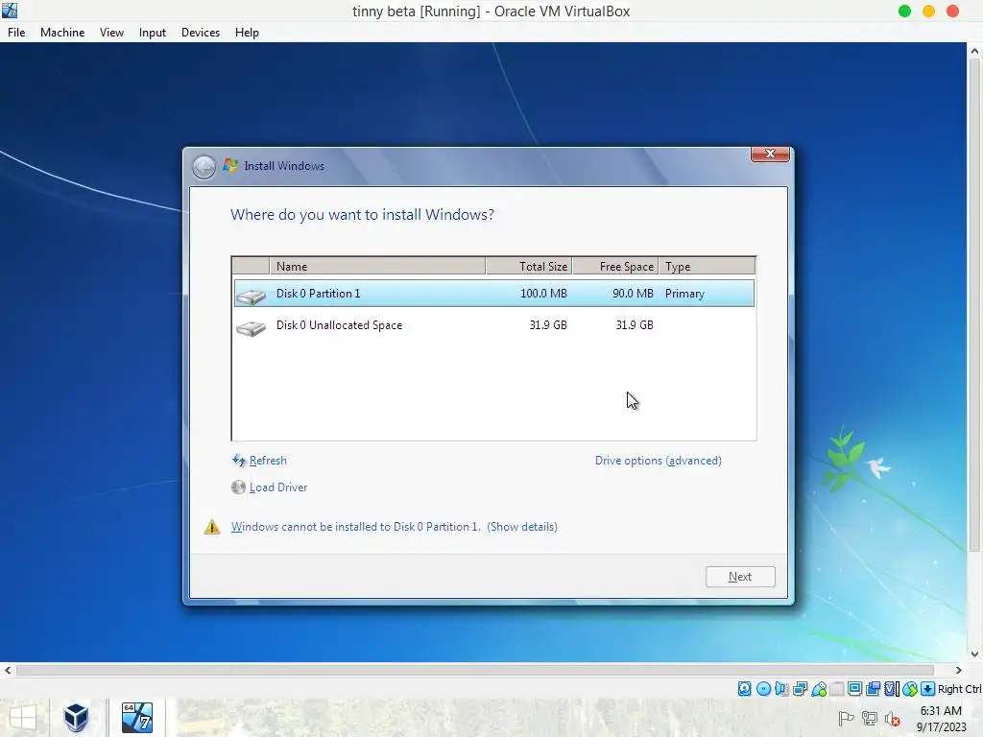Click the shared folders status icon
983x737 pixels.
pyautogui.click(x=836, y=689)
